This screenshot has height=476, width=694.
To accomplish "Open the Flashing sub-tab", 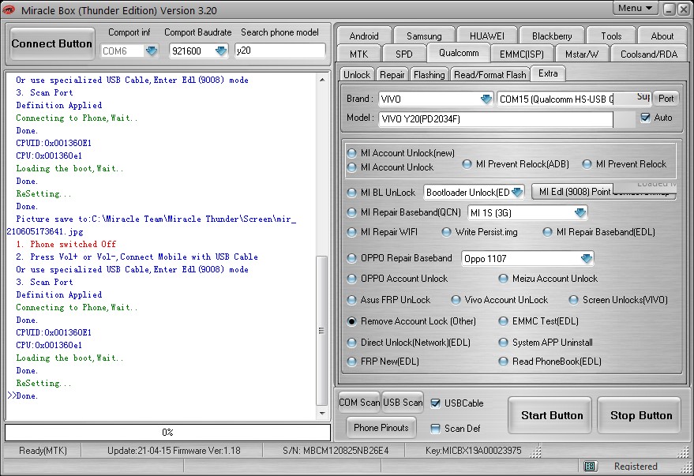I will [x=430, y=74].
